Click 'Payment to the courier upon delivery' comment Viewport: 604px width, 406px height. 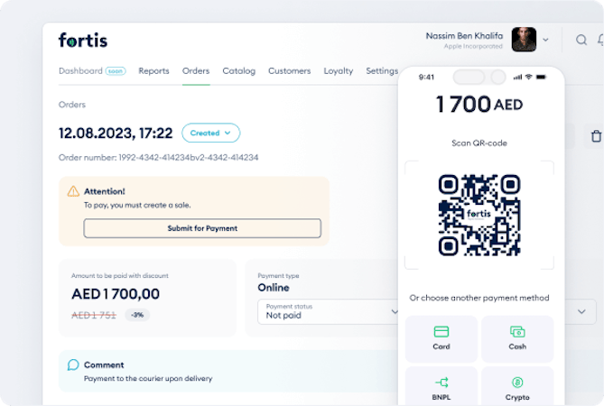click(148, 378)
